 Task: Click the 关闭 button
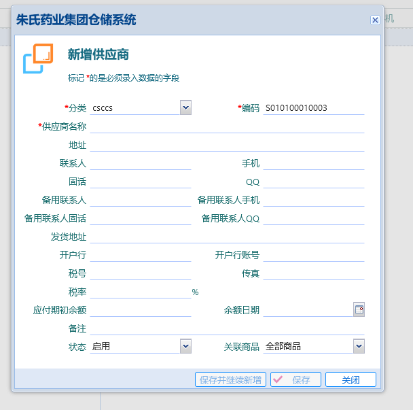pyautogui.click(x=351, y=380)
